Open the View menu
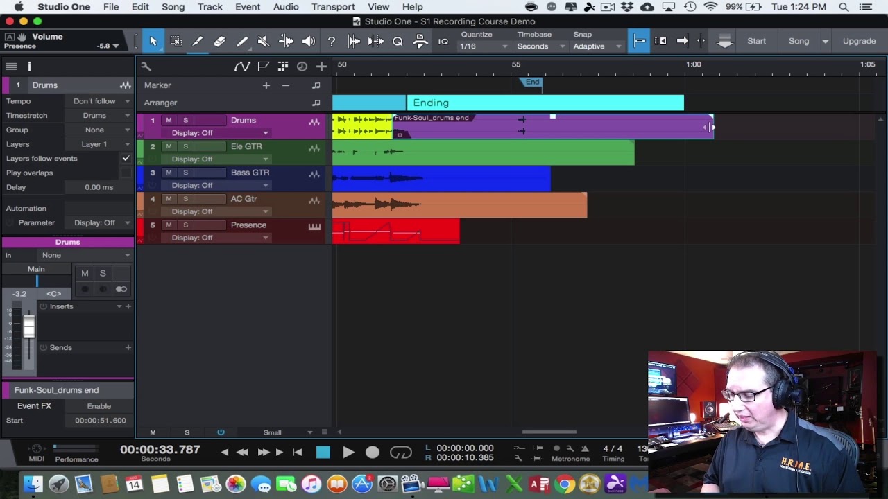 [x=378, y=7]
